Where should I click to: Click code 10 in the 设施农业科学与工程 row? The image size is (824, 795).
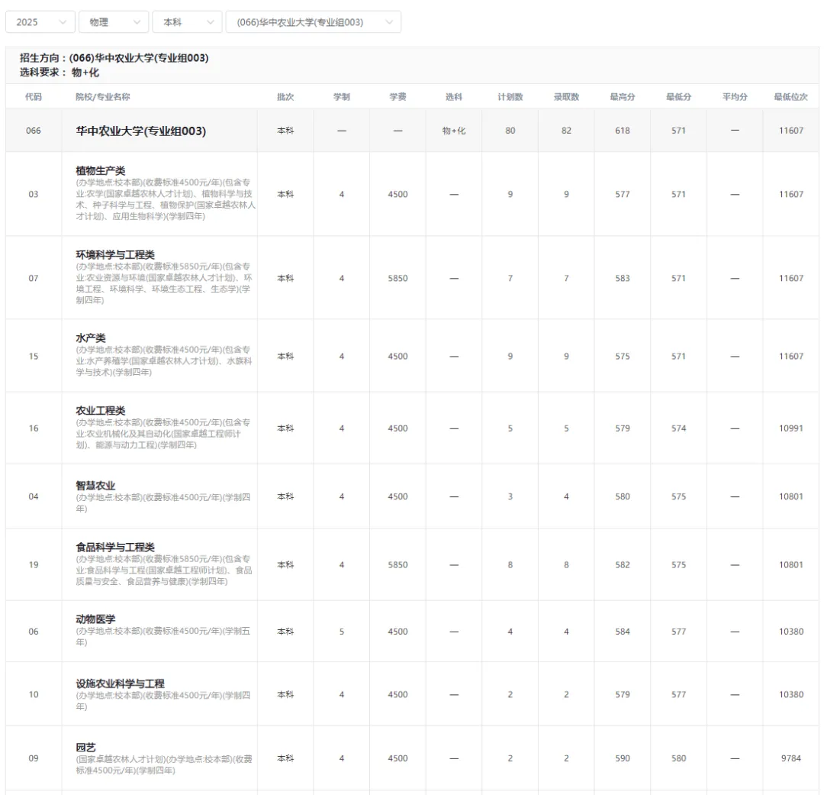pyautogui.click(x=34, y=694)
